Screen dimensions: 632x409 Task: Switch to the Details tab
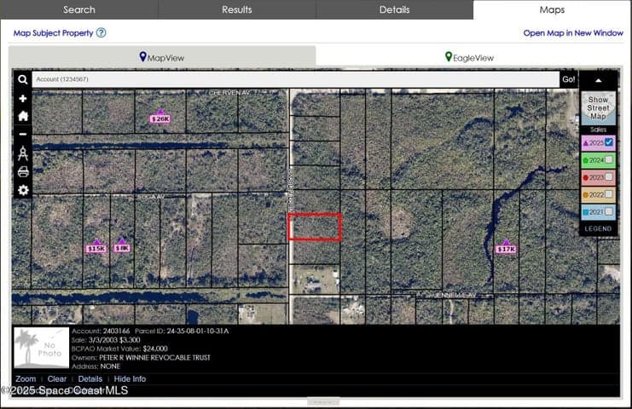click(395, 9)
